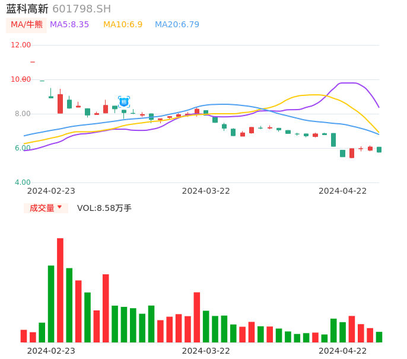Click the 2024-02-23 date under volume chart
Image resolution: width=407 pixels, height=359 pixels.
pyautogui.click(x=51, y=351)
